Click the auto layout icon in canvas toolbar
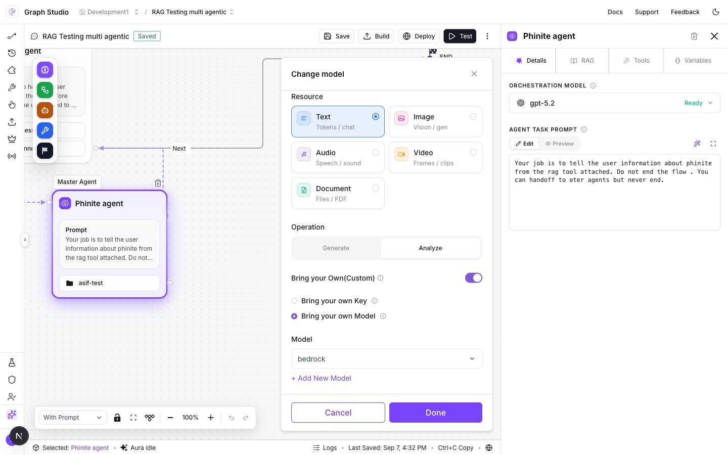This screenshot has height=455, width=728. (150, 418)
